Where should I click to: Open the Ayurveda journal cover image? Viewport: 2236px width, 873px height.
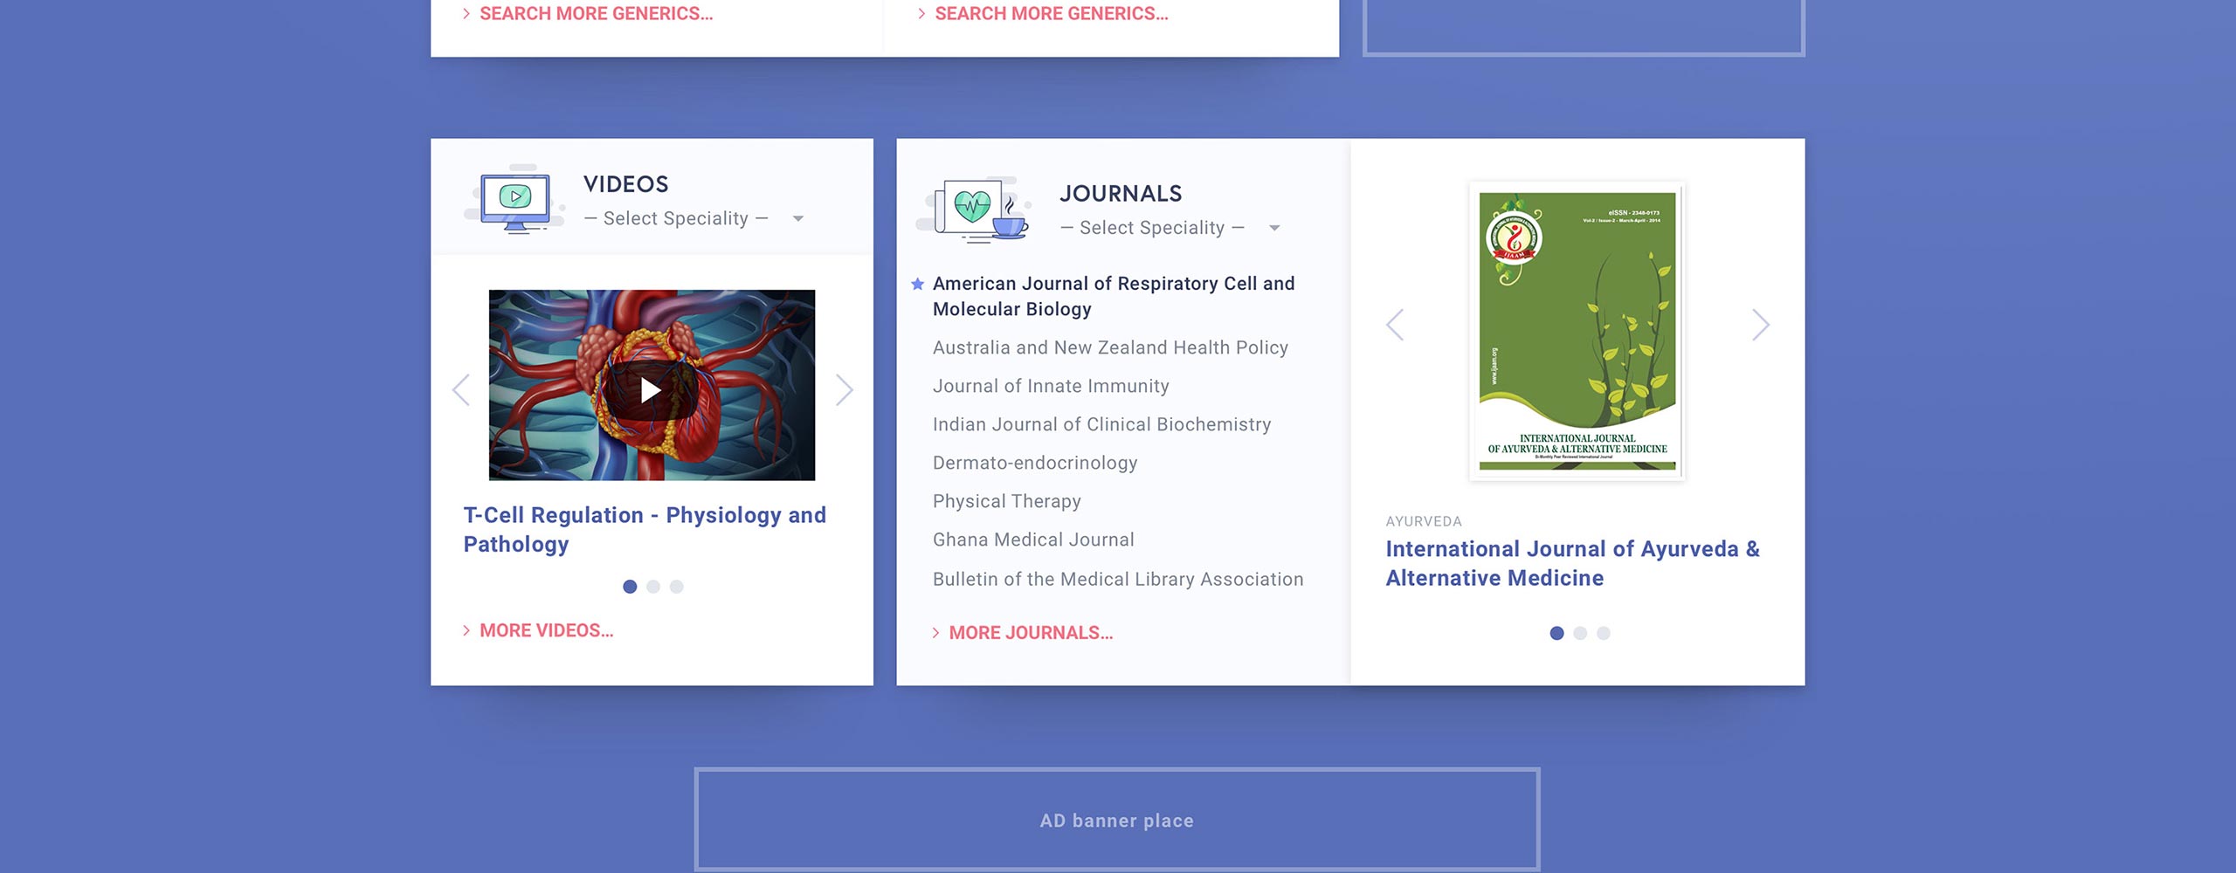click(x=1577, y=331)
